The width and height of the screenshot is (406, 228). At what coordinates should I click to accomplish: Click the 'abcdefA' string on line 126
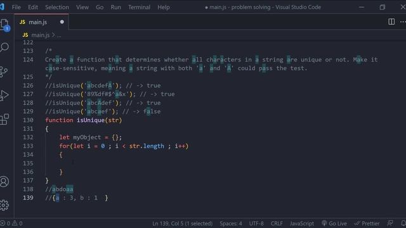pyautogui.click(x=100, y=85)
